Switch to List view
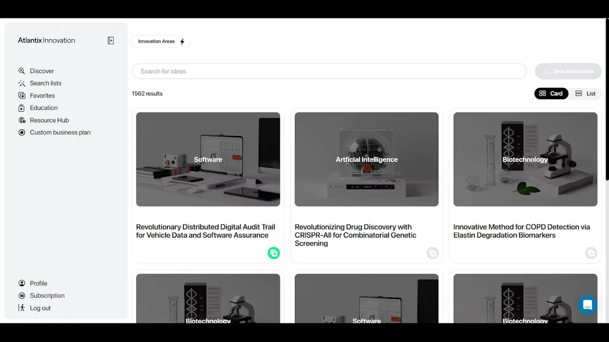Image resolution: width=609 pixels, height=342 pixels. 586,93
